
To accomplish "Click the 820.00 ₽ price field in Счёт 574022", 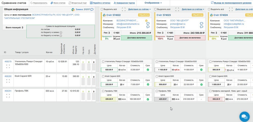I will 109,70.
